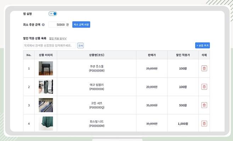Open the 코튼 셔츠 product thumbnail
The image size is (233, 141).
(46, 105)
